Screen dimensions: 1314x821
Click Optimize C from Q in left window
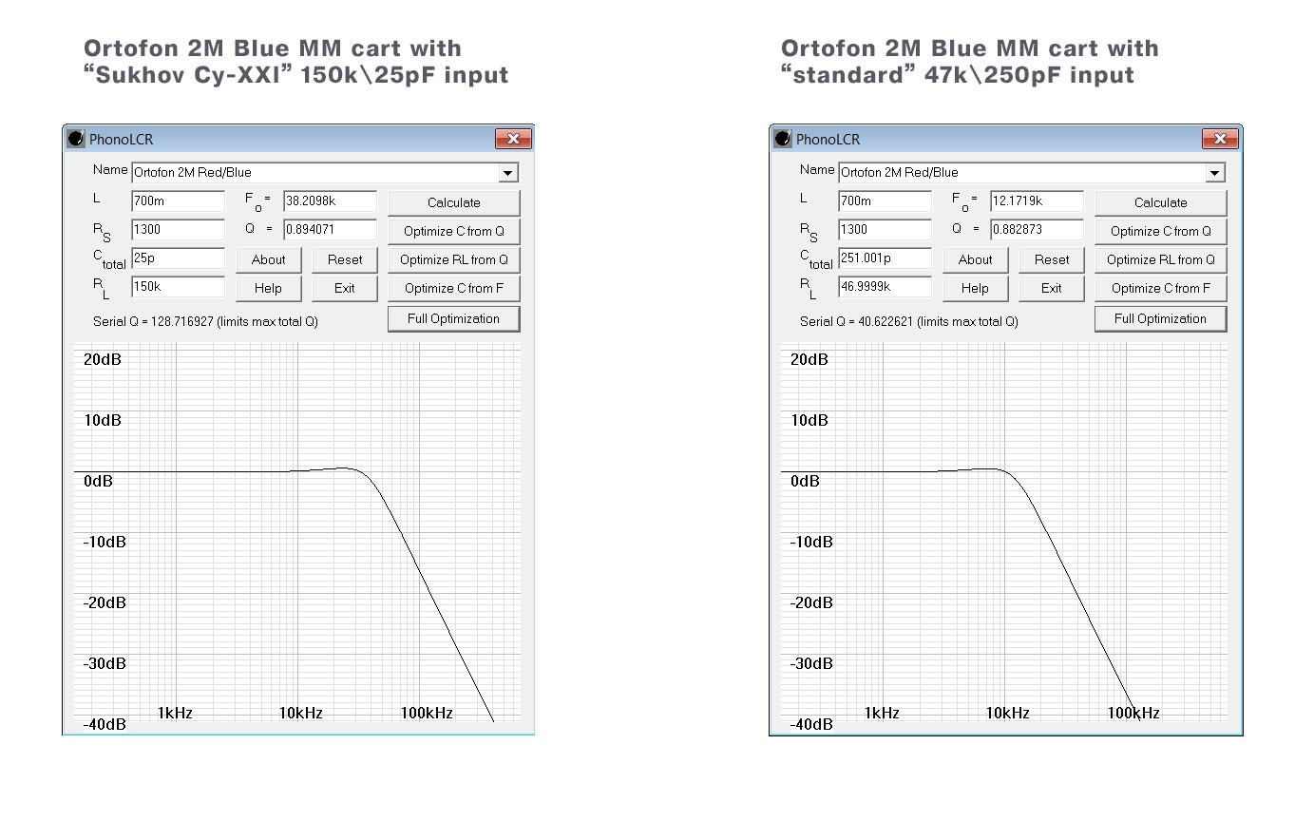(454, 231)
